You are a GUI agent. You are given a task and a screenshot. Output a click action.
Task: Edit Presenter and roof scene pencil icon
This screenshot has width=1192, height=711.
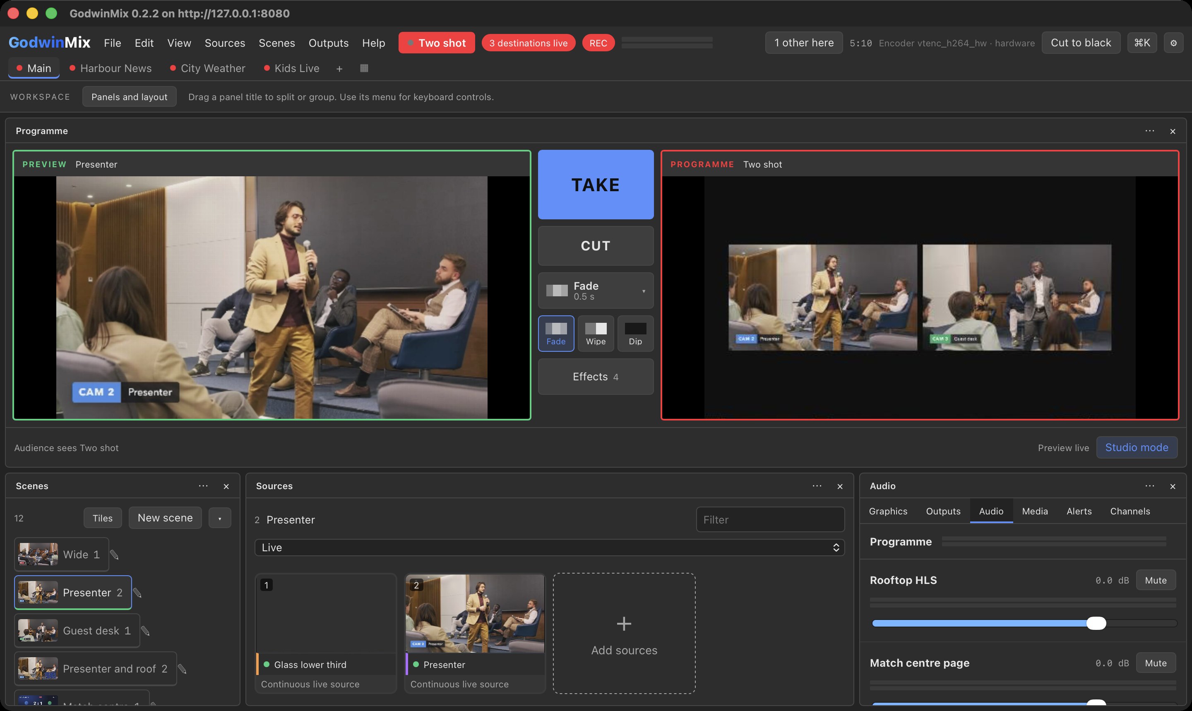click(x=183, y=669)
